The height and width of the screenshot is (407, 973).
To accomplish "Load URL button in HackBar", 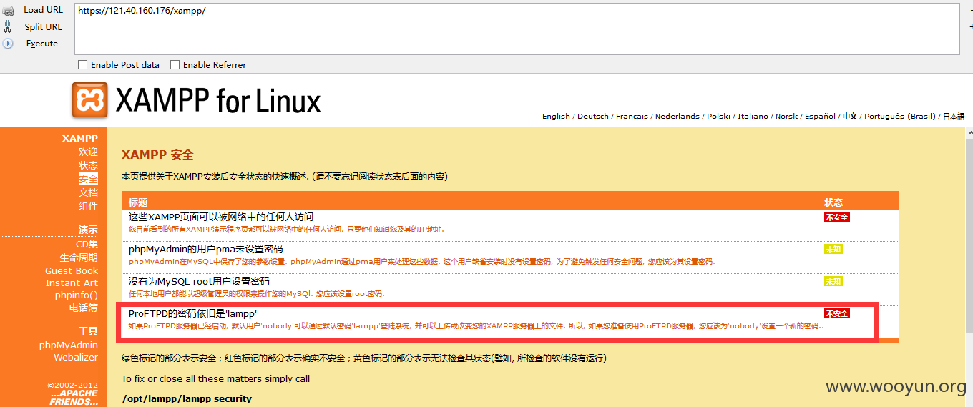I will (43, 10).
